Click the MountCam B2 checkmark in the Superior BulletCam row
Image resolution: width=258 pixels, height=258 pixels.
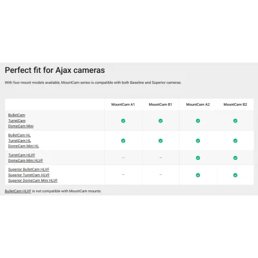pos(235,175)
